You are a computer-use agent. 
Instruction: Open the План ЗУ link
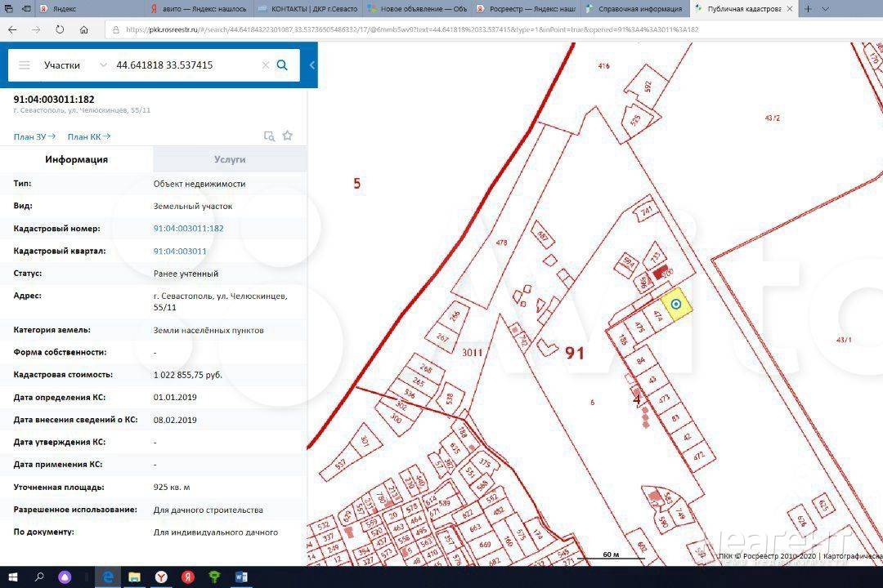(x=34, y=136)
